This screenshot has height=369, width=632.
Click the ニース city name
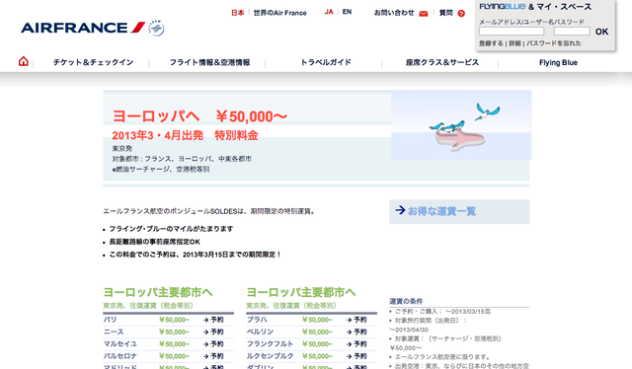[x=114, y=332]
